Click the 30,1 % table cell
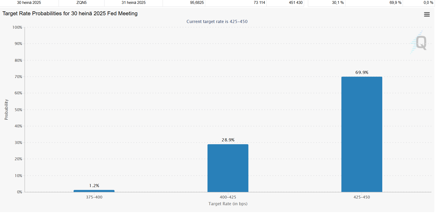 (x=338, y=3)
